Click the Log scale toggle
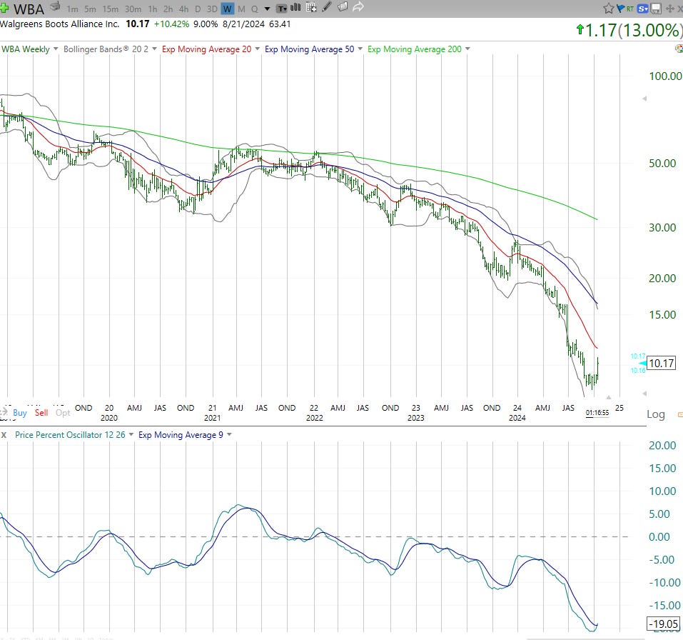Screen dimensions: 683x640 (x=656, y=414)
